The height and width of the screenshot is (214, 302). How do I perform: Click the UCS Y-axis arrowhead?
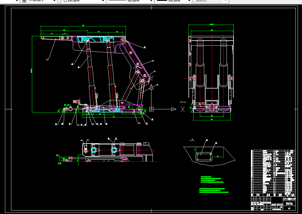151,87
